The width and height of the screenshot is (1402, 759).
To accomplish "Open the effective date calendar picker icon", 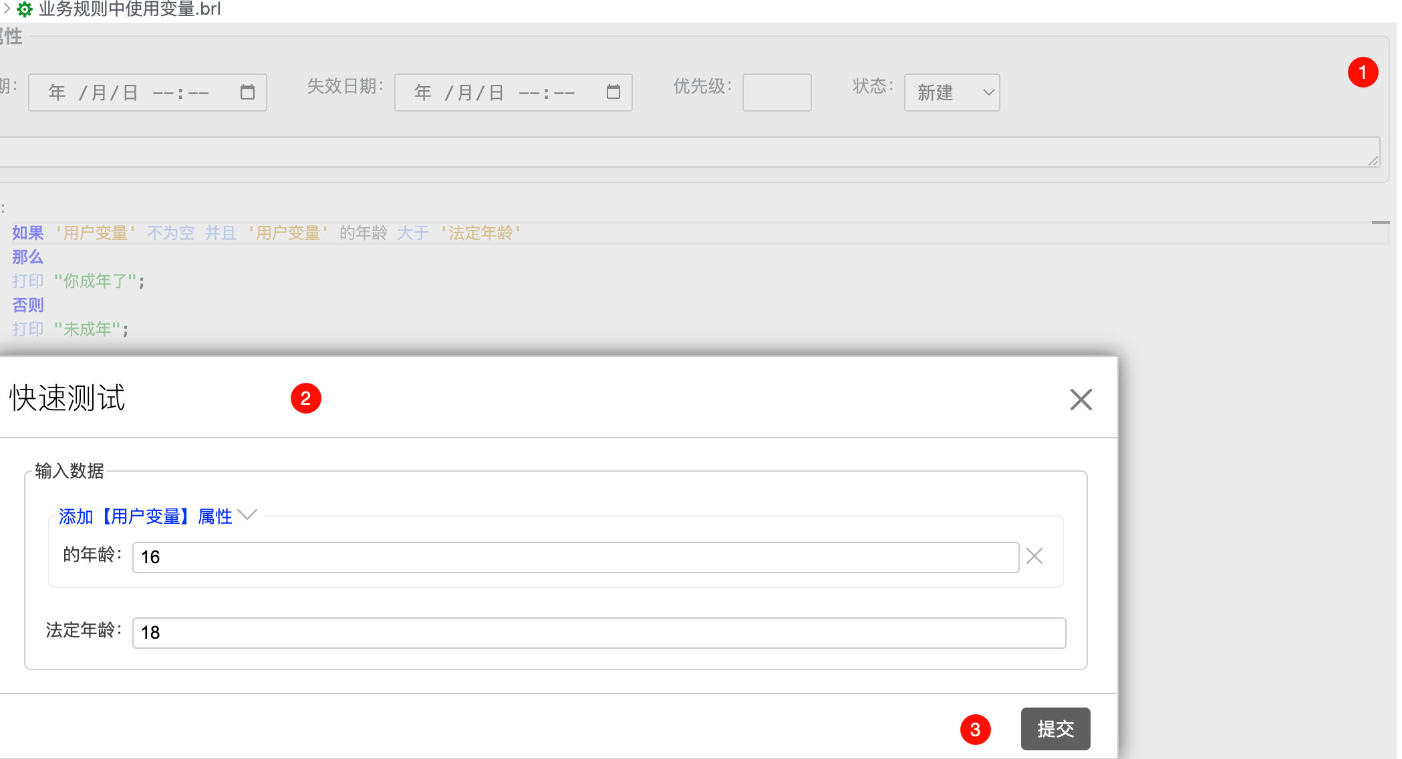I will pos(247,92).
